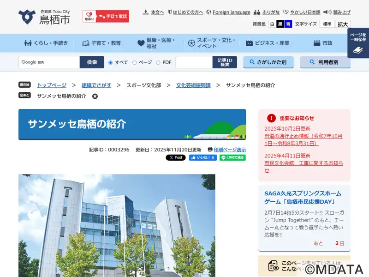
Task: Open SAGA久光スプリングス ホームゲーム article
Action: (303, 198)
